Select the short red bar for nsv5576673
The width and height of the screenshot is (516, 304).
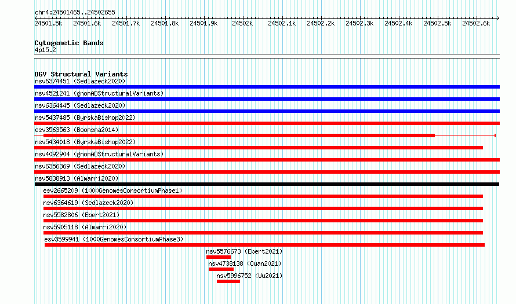219,257
